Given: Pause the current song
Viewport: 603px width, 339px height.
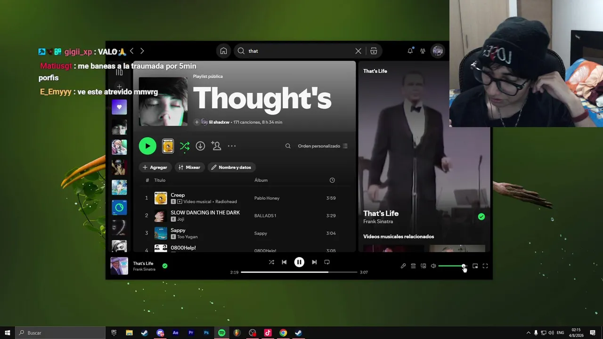Looking at the screenshot, I should pyautogui.click(x=299, y=262).
